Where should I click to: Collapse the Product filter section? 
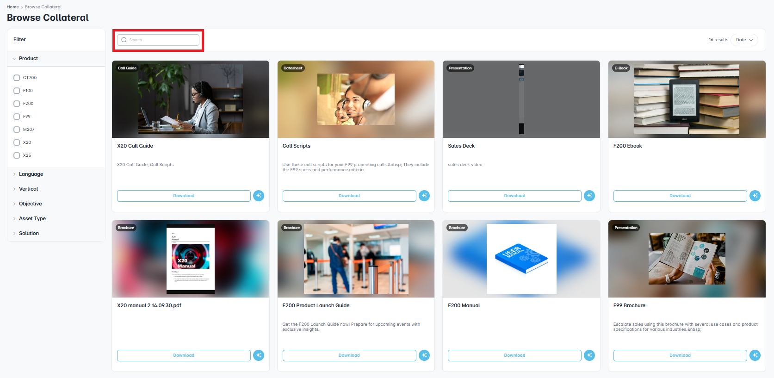(28, 59)
